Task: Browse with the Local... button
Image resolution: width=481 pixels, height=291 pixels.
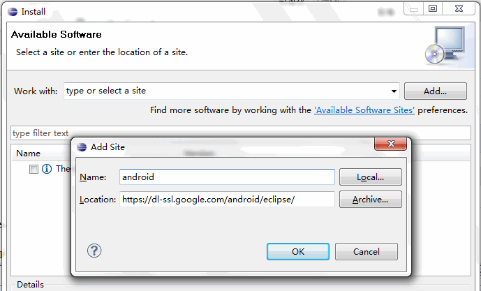Action: [371, 177]
